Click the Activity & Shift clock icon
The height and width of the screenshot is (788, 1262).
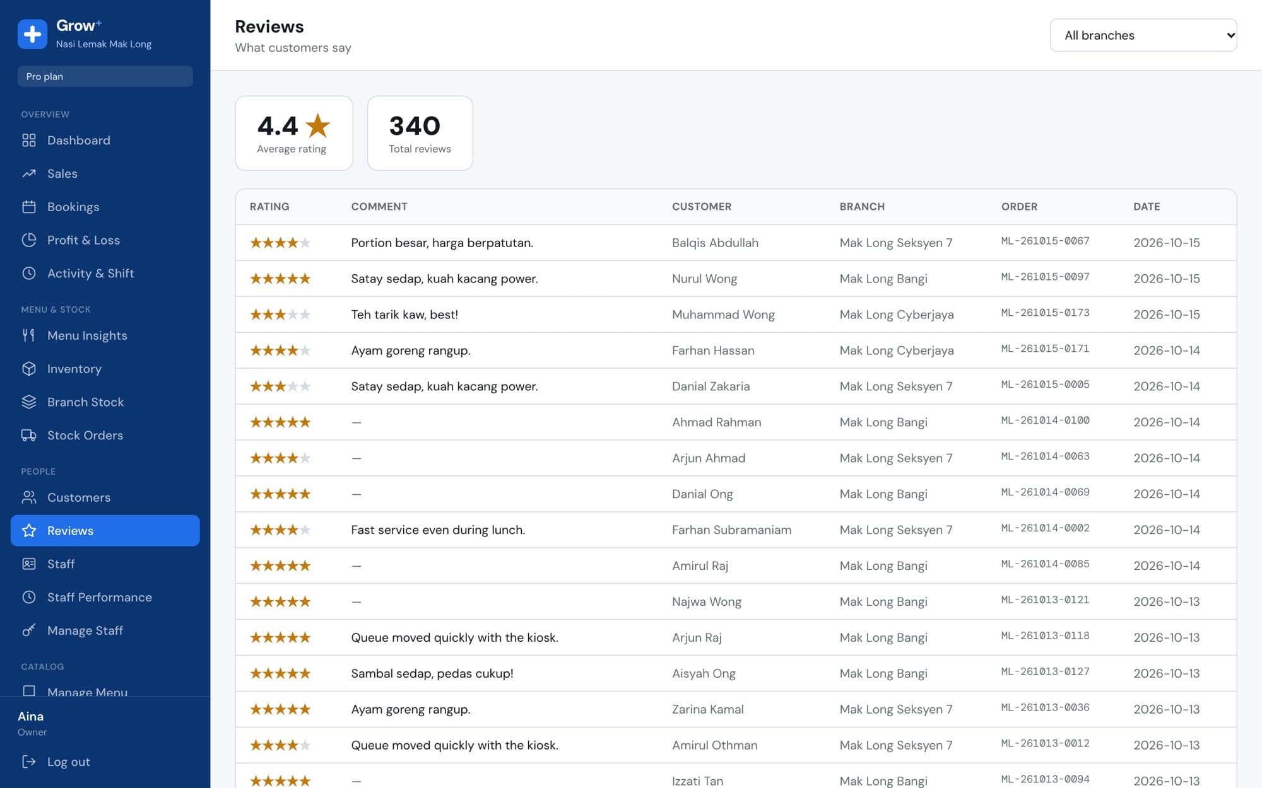[x=29, y=273]
